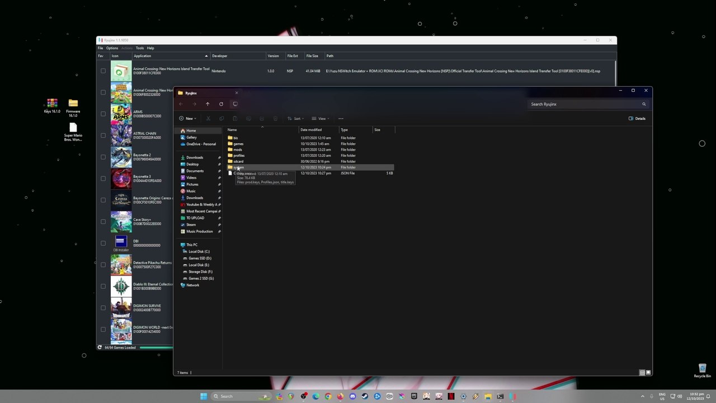
Task: Switch to large icons view at bottom right
Action: [649, 372]
